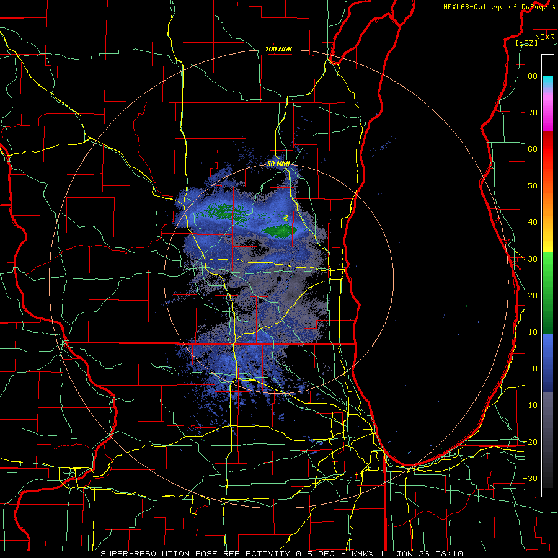Pick the 60 value on the dBZ scale
This screenshot has height=558, width=558.
[x=533, y=149]
